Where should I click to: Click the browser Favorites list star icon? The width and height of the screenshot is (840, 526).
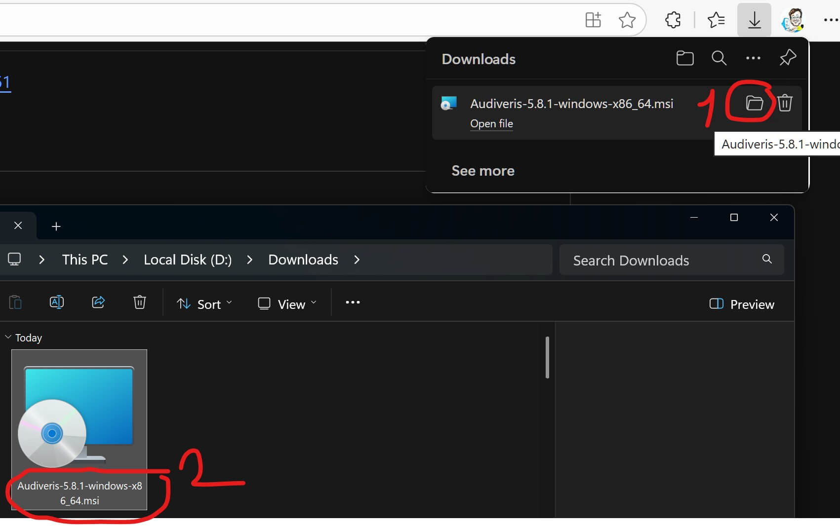[x=716, y=20]
